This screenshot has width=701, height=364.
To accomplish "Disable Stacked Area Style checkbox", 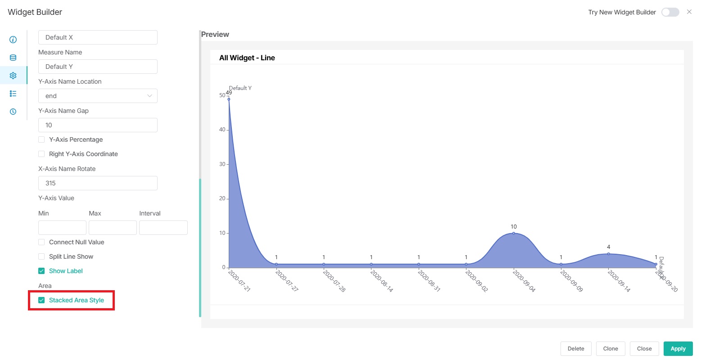I will point(41,300).
